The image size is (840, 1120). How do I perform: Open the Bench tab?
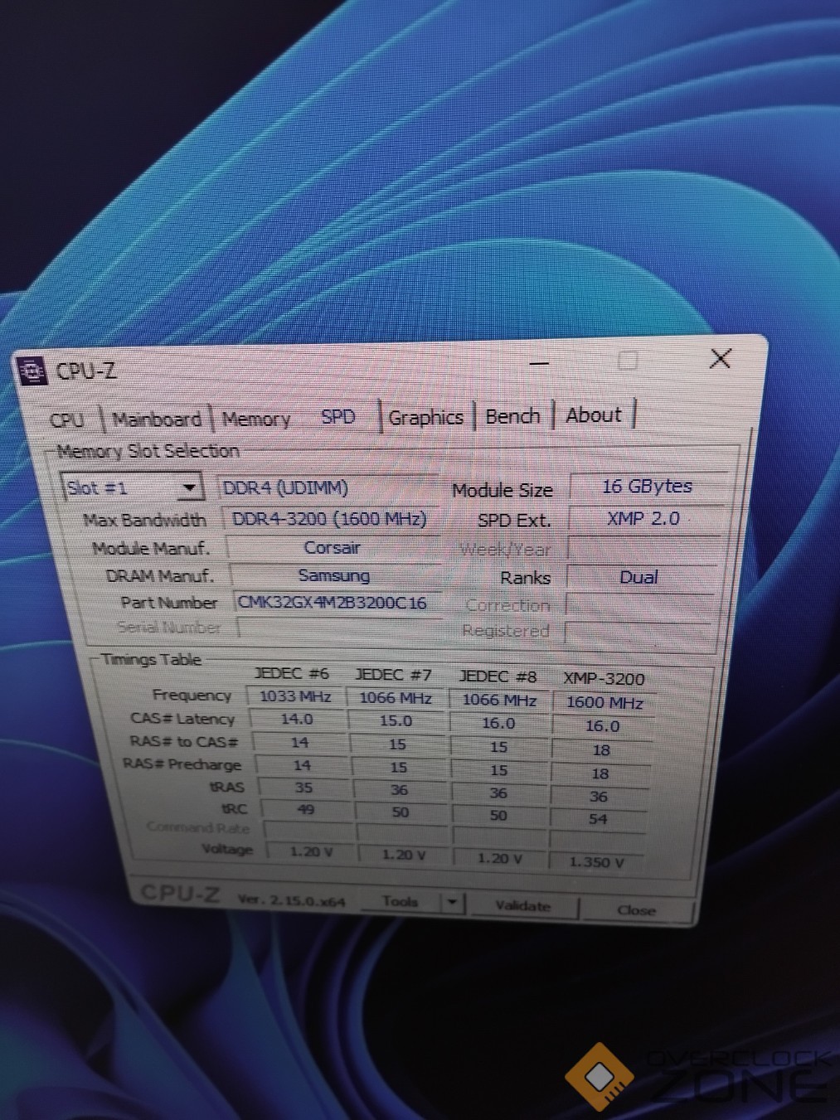[512, 416]
